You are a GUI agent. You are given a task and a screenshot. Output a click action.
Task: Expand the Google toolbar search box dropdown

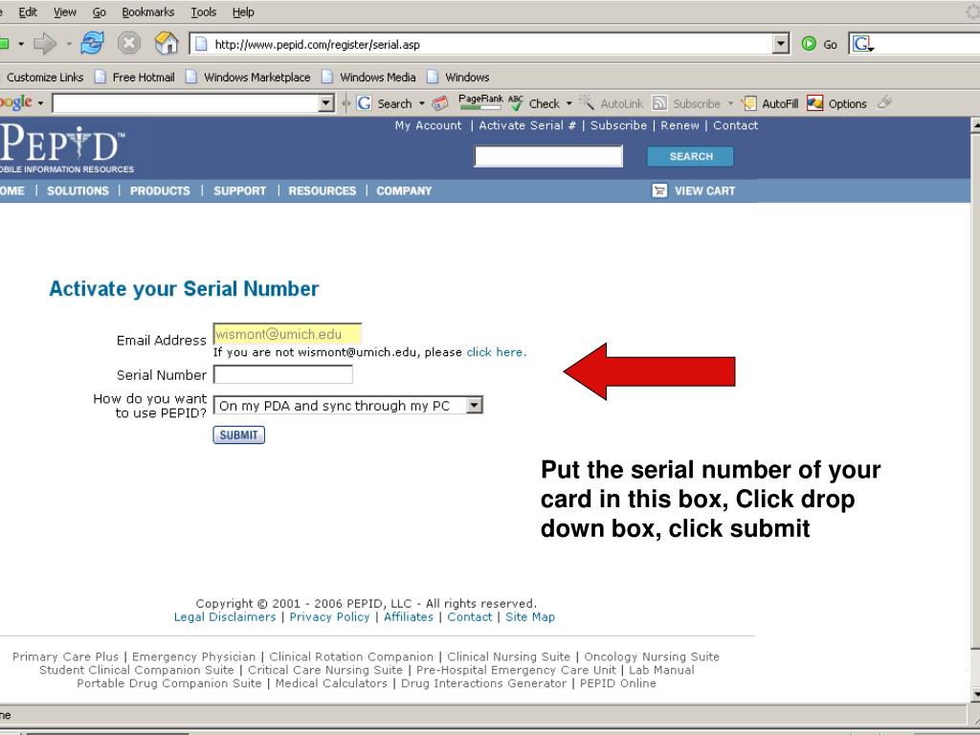(x=326, y=103)
